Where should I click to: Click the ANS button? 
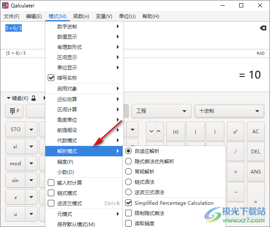[x=256, y=172]
